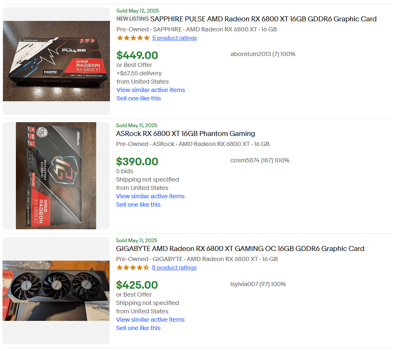View similar active items for Sapphire listing
396x351 pixels.
(x=151, y=90)
